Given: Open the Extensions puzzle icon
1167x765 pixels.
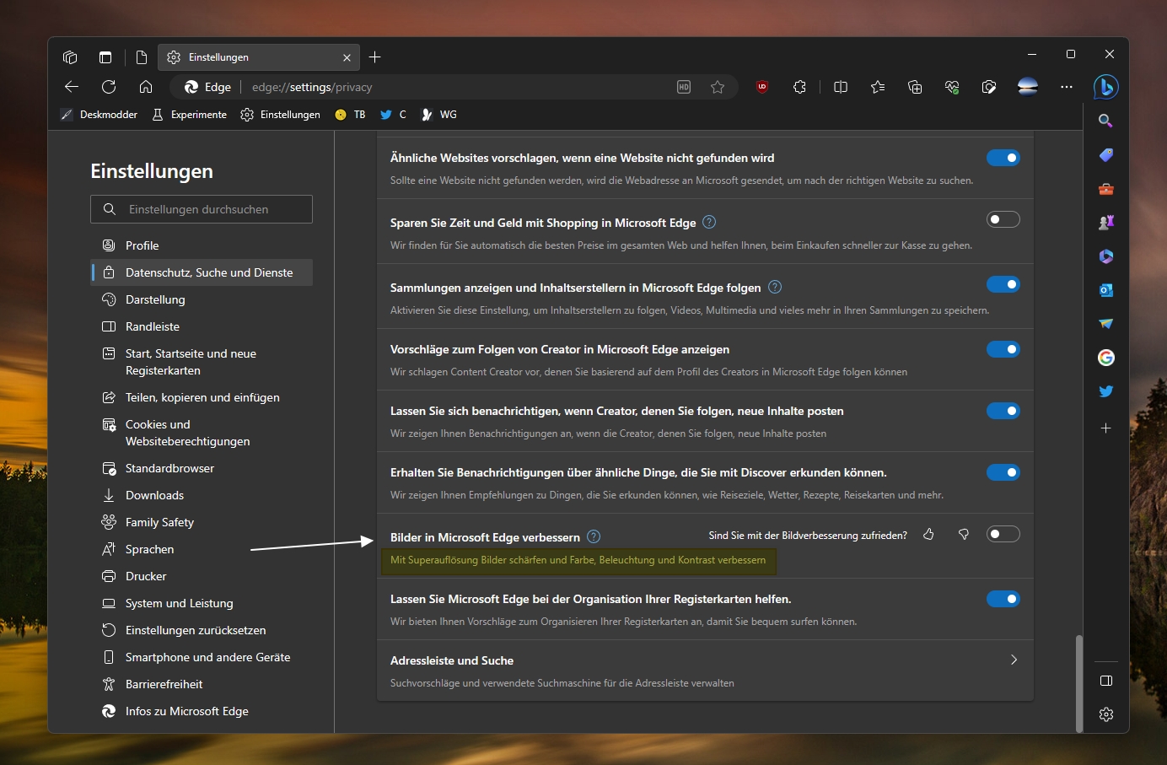Looking at the screenshot, I should click(x=799, y=87).
